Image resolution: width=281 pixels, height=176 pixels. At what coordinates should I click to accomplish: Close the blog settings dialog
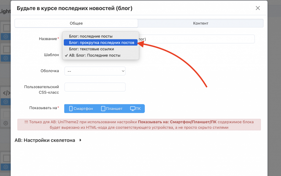tap(258, 8)
